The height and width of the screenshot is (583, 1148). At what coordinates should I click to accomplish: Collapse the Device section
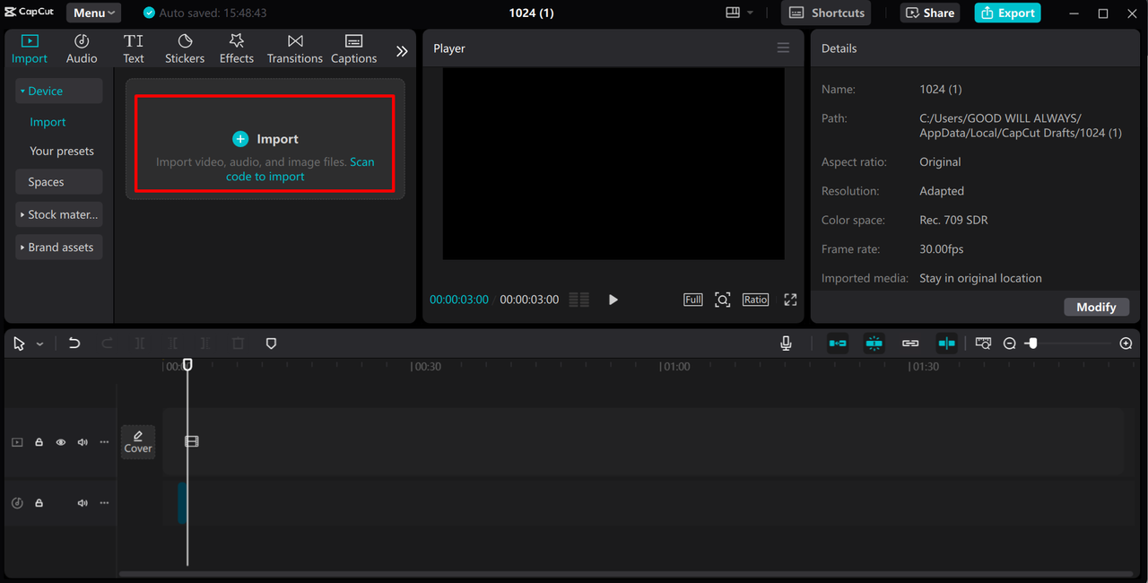(58, 91)
